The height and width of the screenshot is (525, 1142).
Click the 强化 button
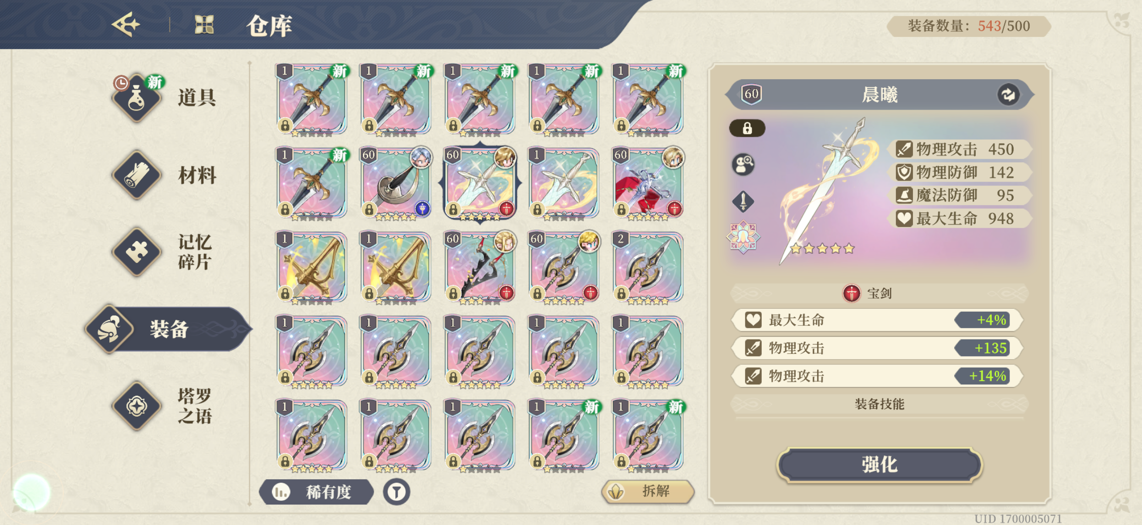pos(879,464)
